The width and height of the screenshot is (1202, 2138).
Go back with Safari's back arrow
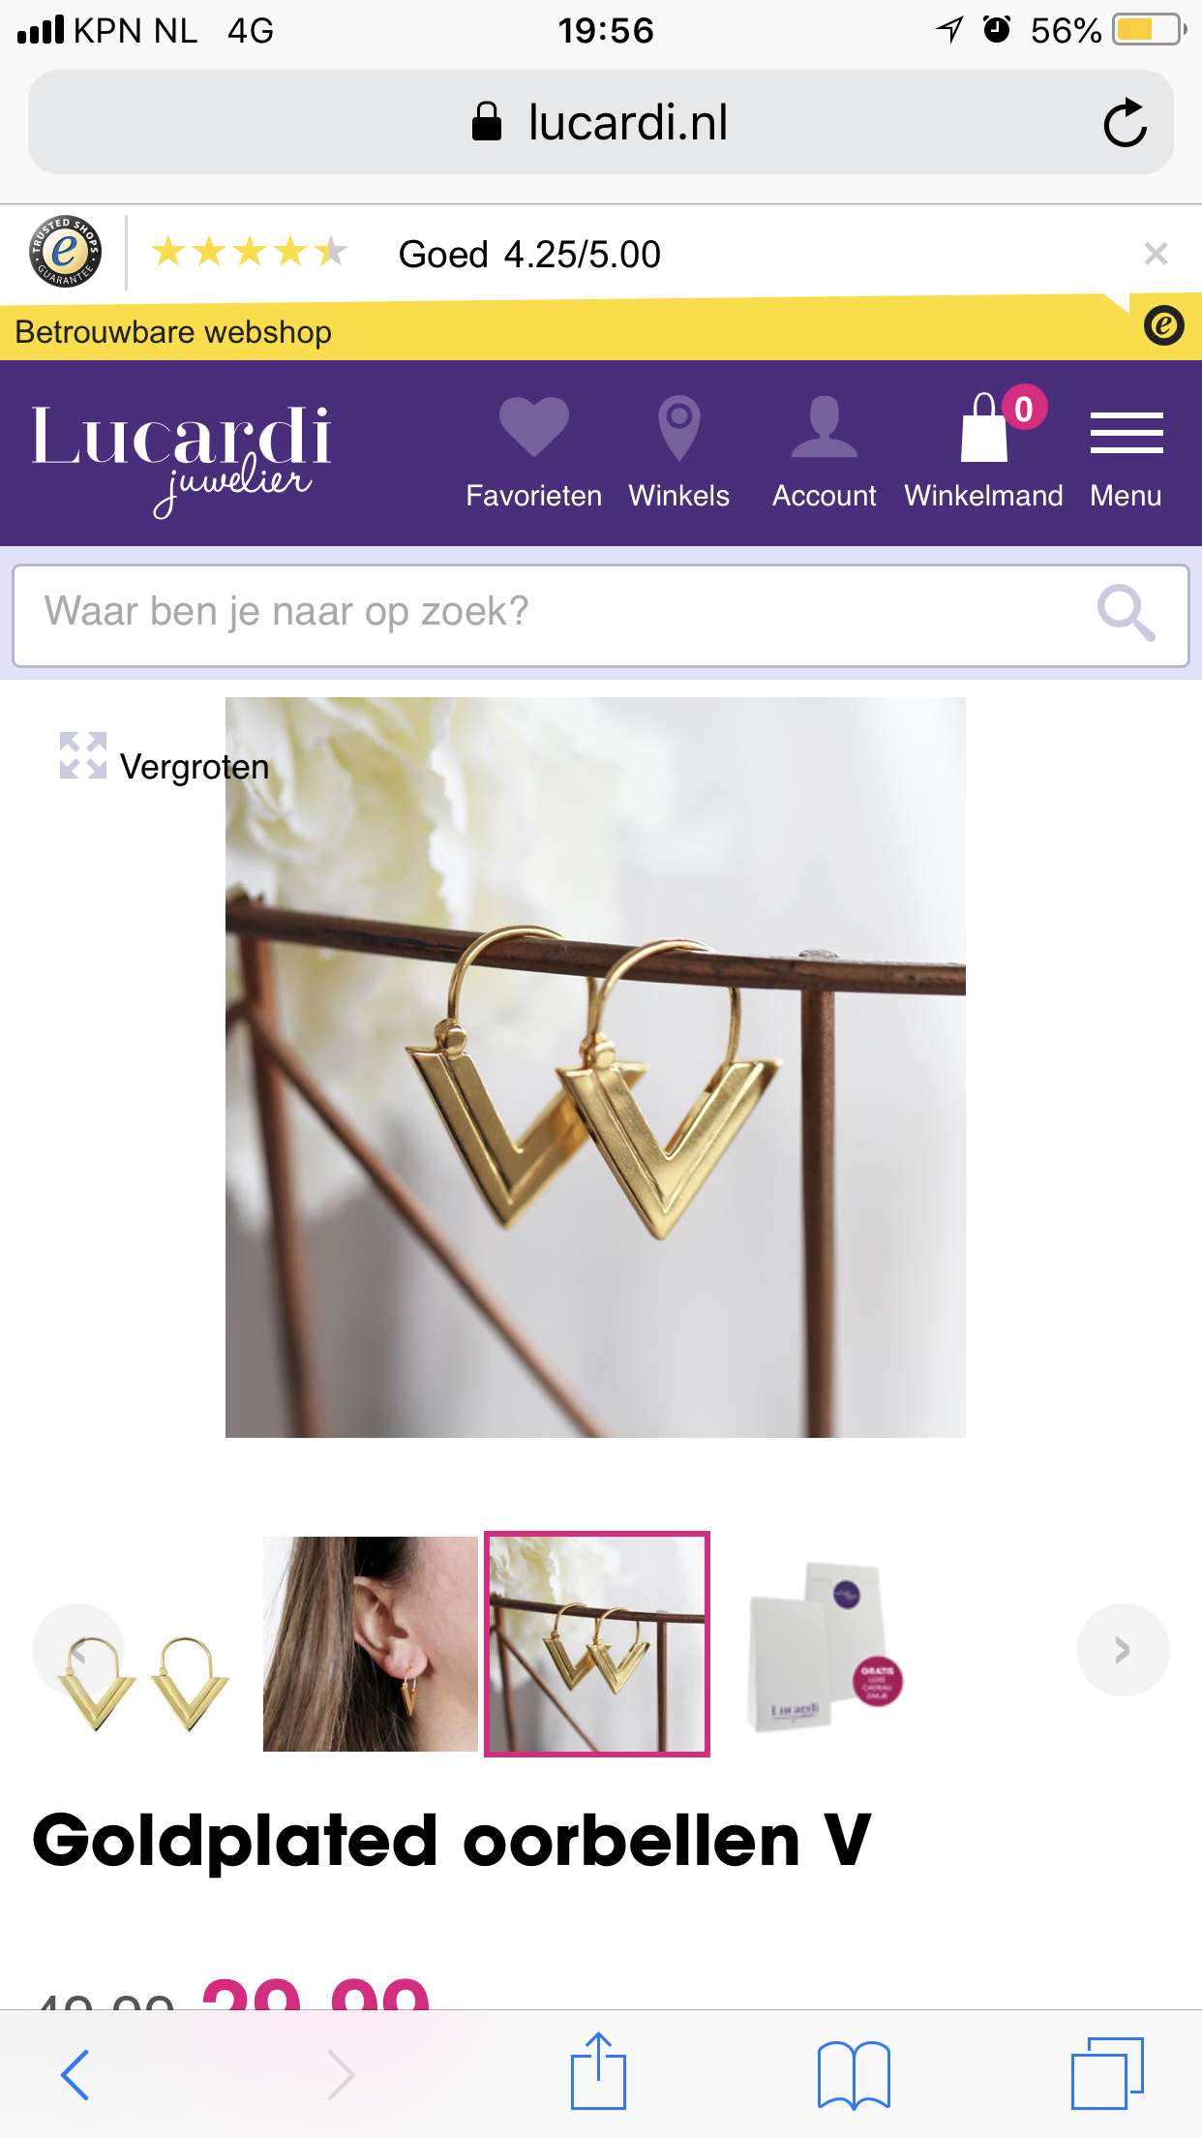coord(75,2074)
